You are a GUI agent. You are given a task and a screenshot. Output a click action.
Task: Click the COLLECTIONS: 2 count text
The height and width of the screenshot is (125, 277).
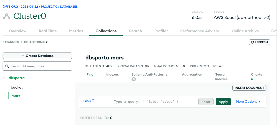pos(36,42)
